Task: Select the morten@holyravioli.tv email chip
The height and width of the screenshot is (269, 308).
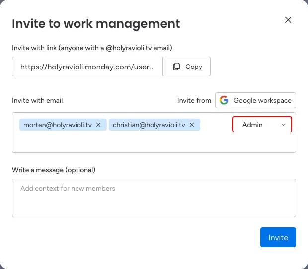Action: click(x=58, y=125)
